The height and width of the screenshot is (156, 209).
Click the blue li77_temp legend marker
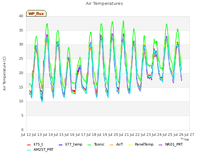tap(61, 145)
